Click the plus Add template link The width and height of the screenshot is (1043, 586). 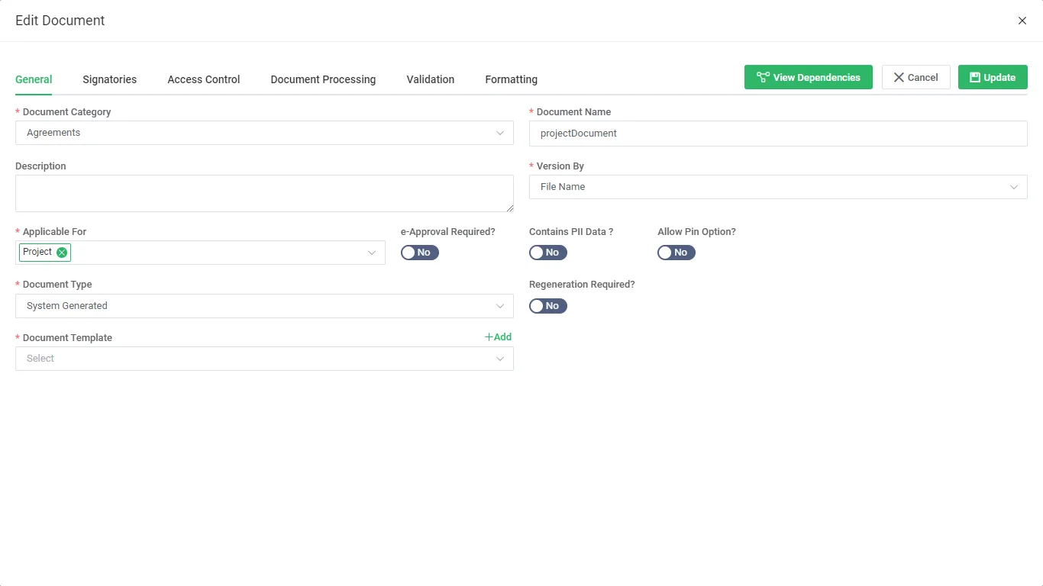click(x=498, y=336)
